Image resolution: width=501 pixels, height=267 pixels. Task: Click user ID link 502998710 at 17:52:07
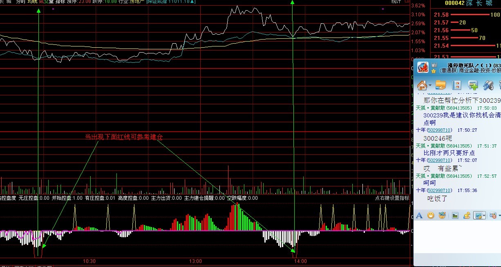(440, 161)
